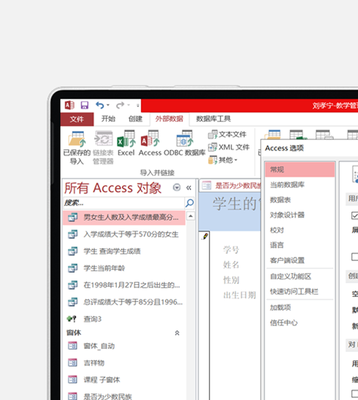Collapse the 窗体 group chevron

pos(177,333)
